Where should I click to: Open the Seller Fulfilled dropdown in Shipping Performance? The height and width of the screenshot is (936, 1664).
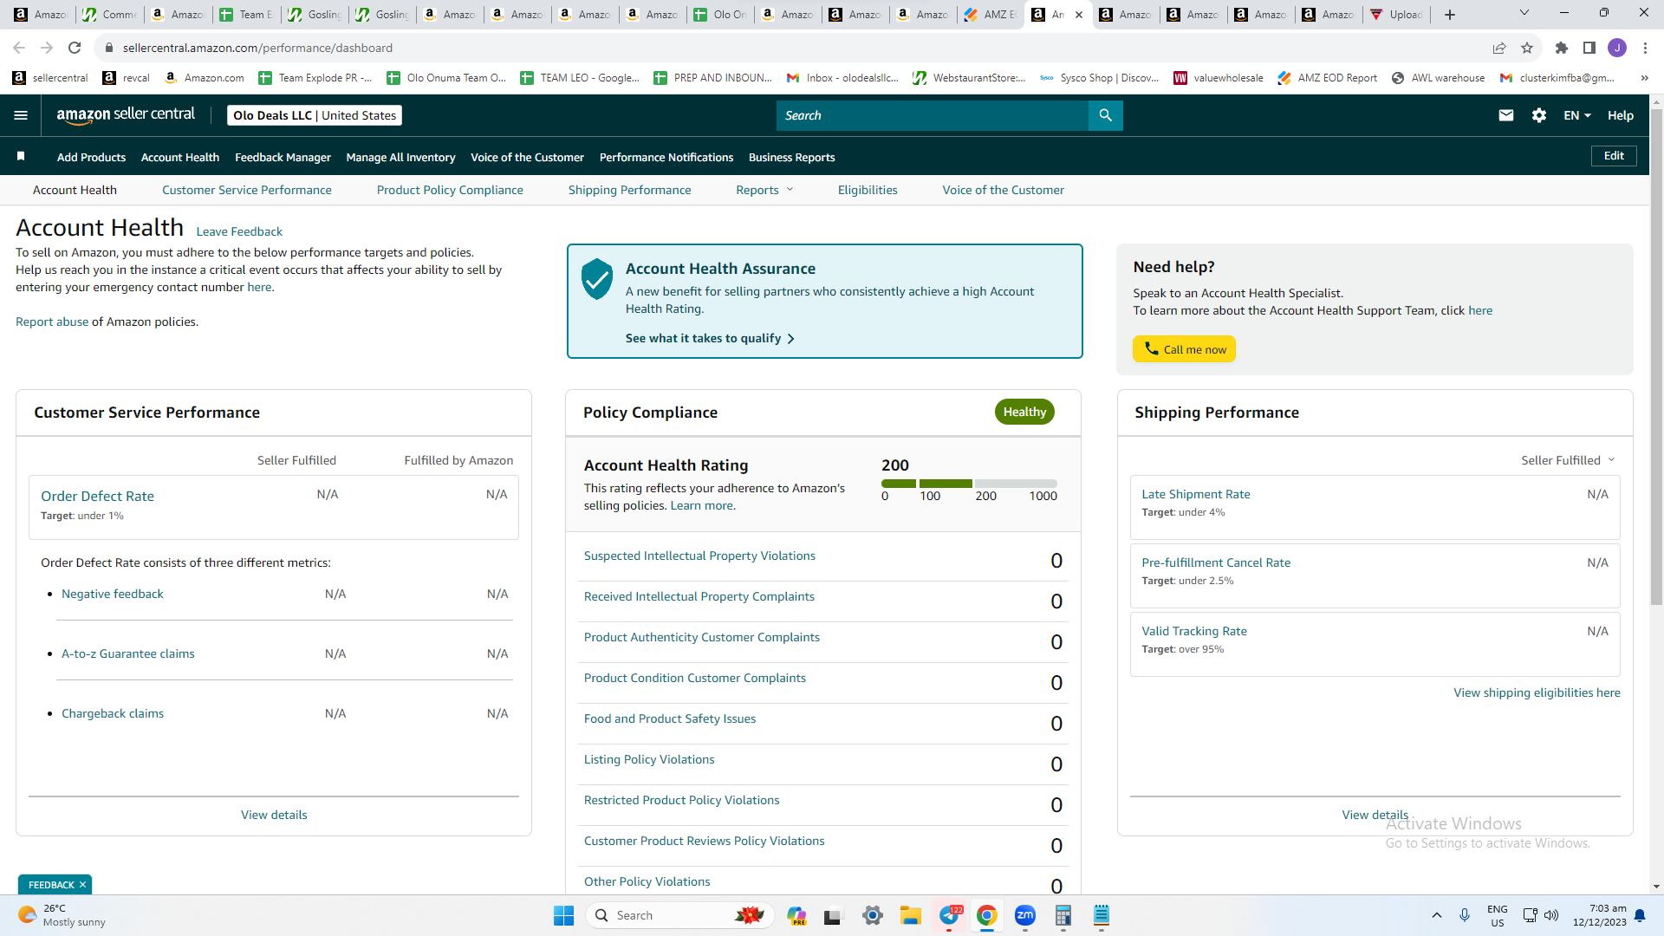tap(1569, 460)
